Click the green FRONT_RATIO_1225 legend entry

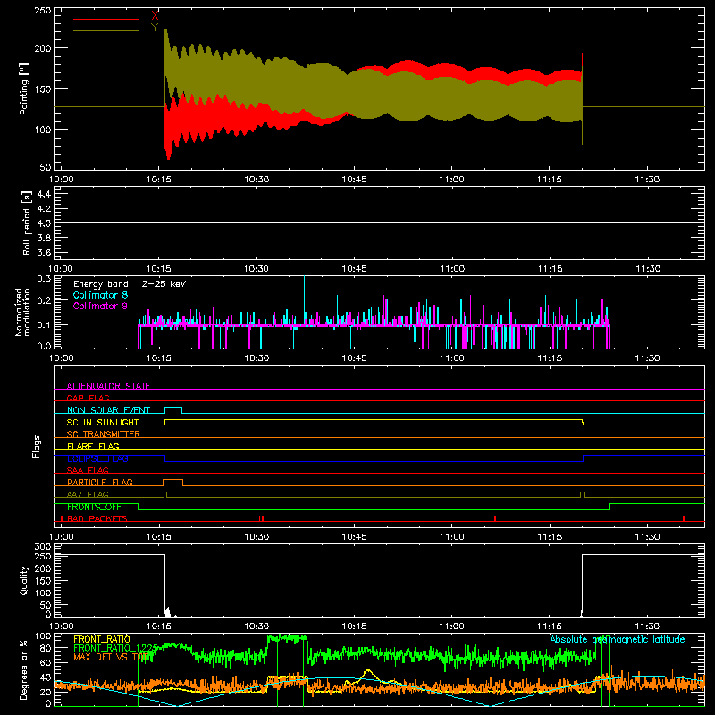(x=115, y=648)
